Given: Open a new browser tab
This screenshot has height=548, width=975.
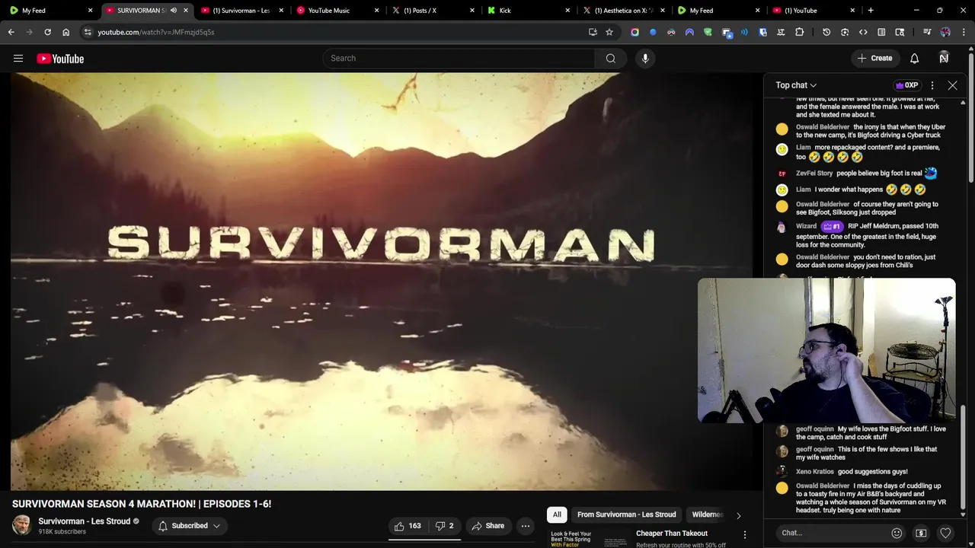Looking at the screenshot, I should click(x=871, y=11).
